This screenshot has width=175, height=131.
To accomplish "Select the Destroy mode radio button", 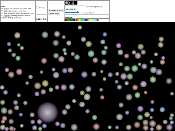I will 2,16.
